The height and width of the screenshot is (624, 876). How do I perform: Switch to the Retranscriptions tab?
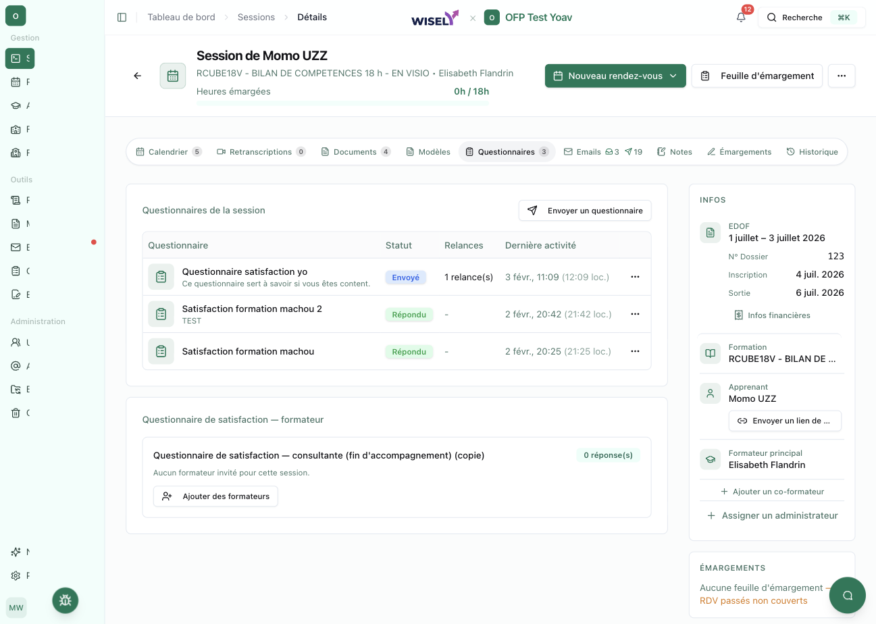[x=261, y=152]
